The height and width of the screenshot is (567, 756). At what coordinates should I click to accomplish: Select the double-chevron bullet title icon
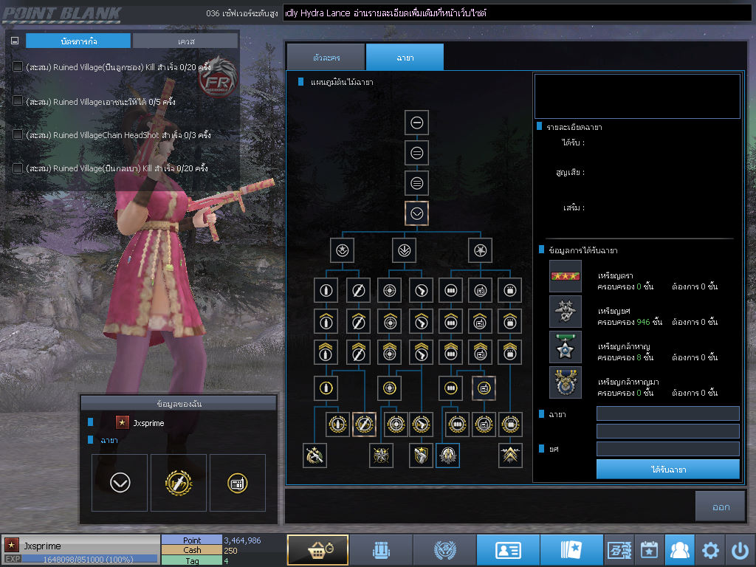coord(326,352)
